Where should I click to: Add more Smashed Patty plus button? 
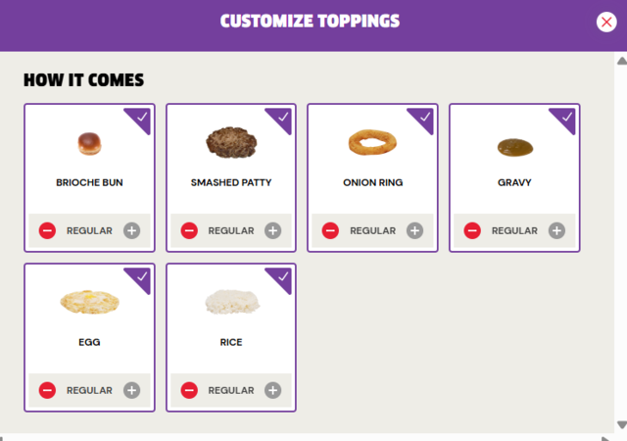273,231
